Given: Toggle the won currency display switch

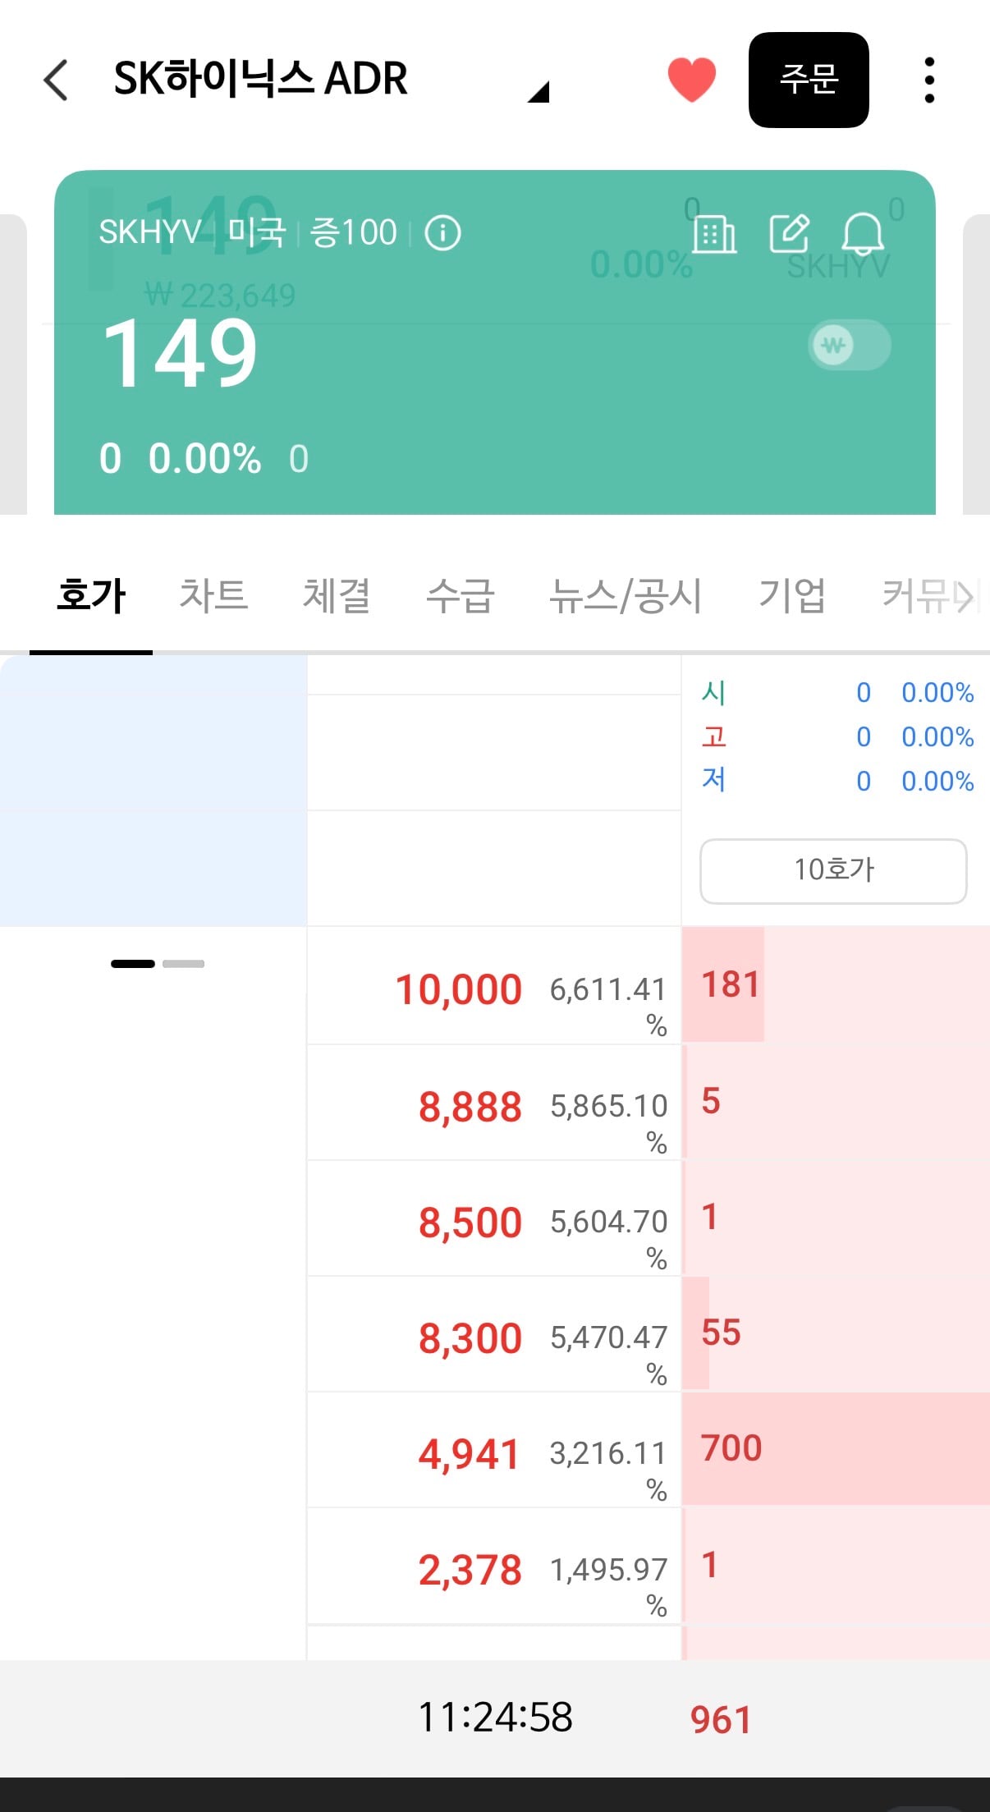Looking at the screenshot, I should click(x=850, y=345).
